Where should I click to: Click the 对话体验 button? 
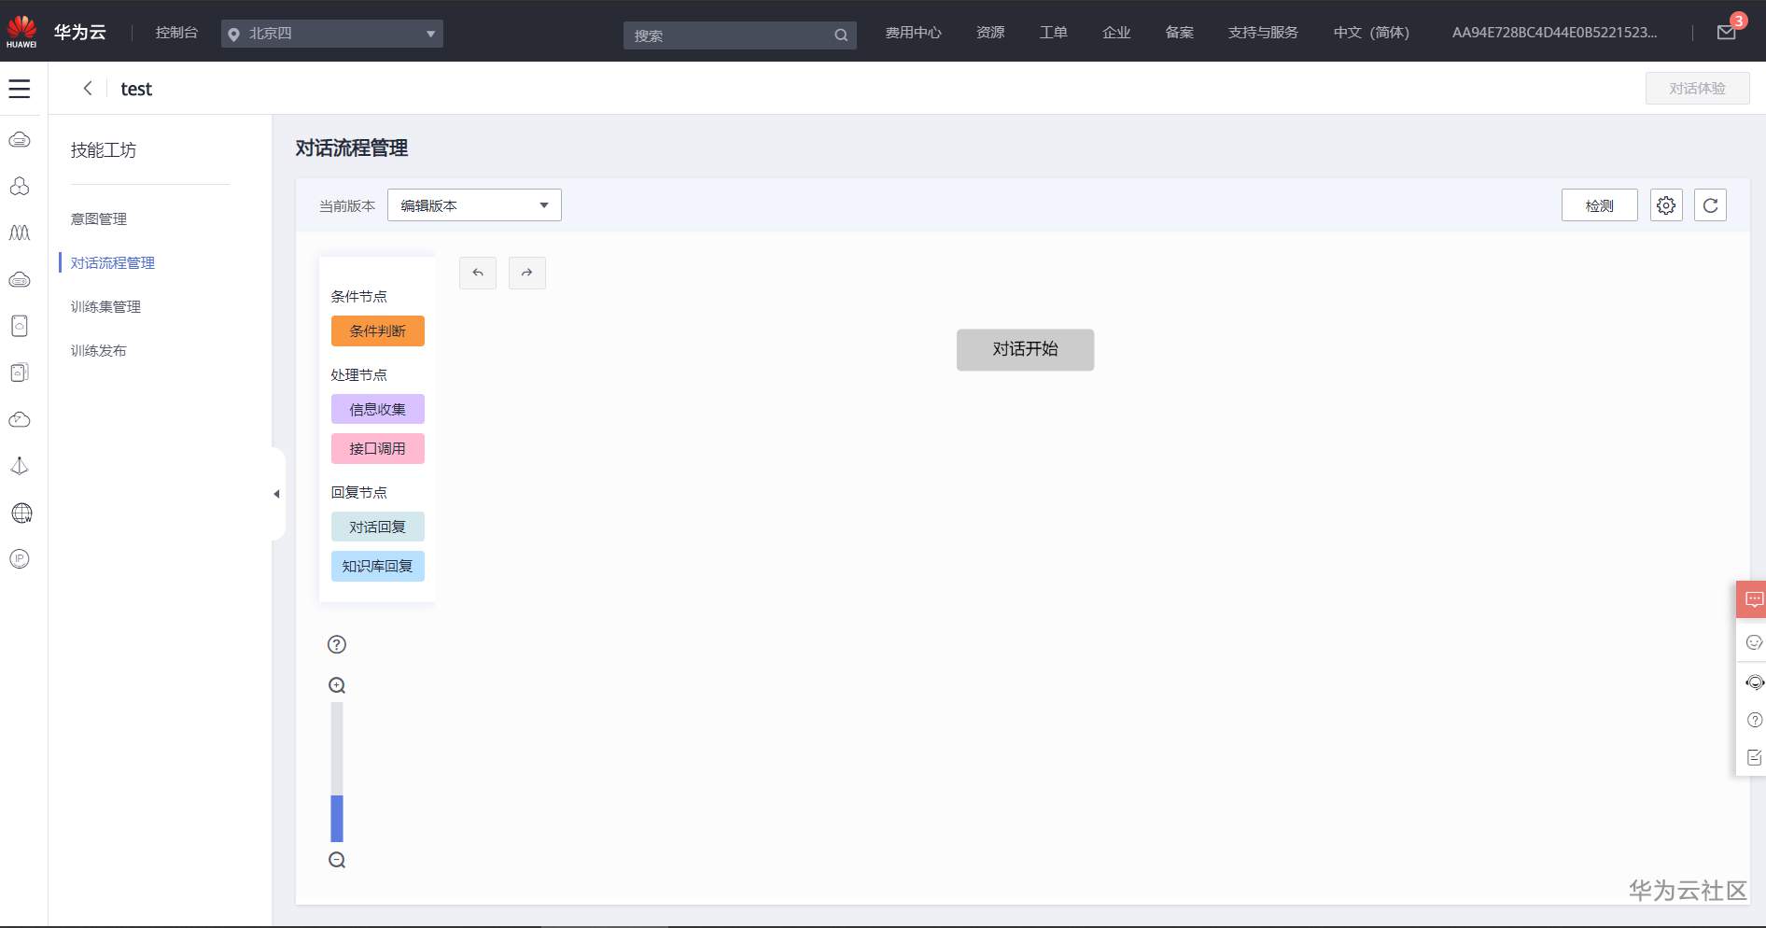[1697, 89]
